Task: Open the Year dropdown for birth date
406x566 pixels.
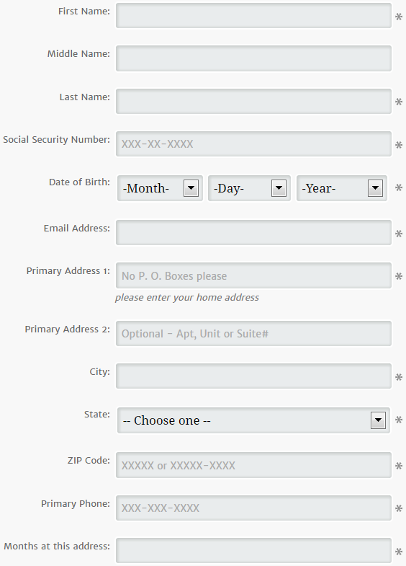Action: tap(341, 188)
